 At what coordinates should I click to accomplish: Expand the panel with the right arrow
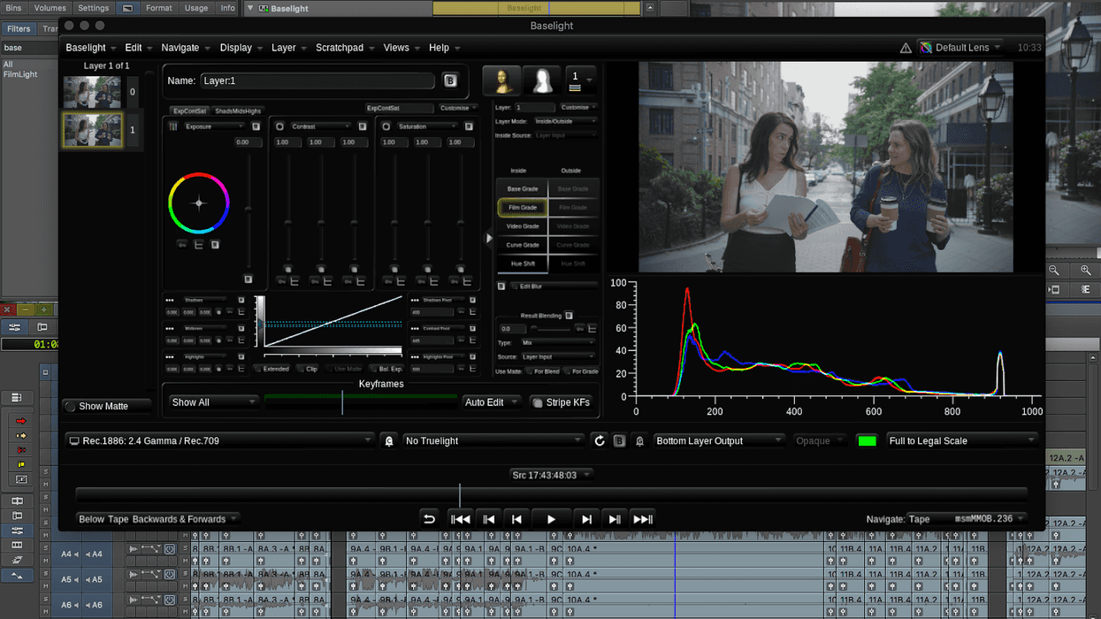(489, 238)
